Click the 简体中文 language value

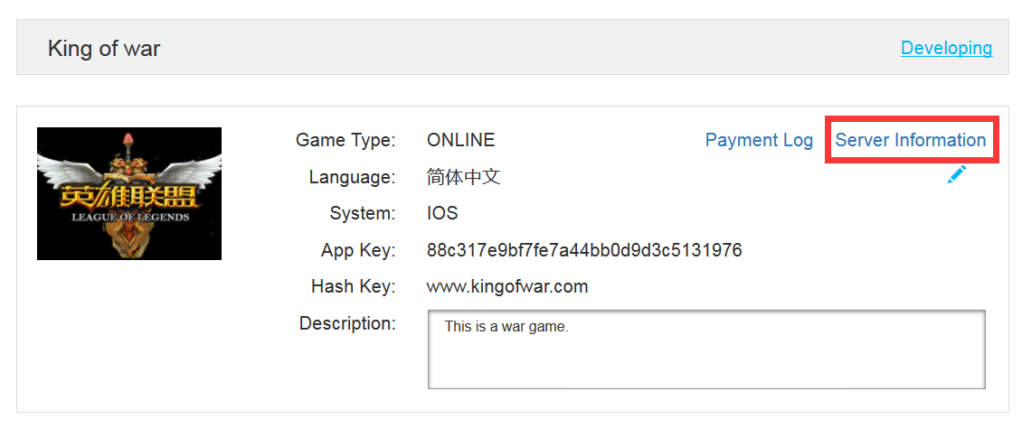click(x=463, y=177)
